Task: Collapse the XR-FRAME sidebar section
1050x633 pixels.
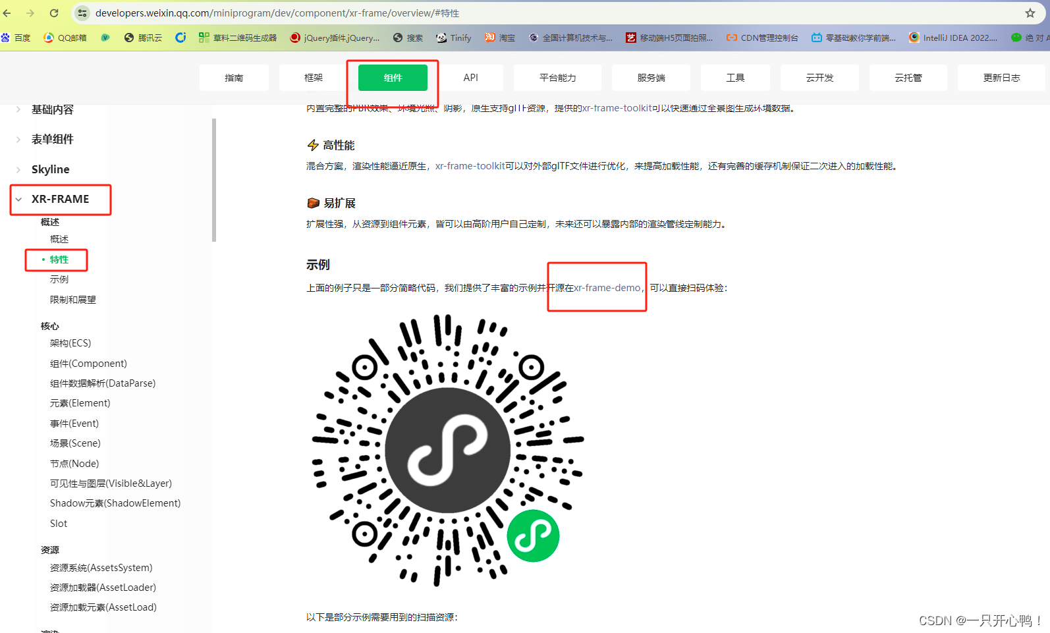Action: click(60, 199)
